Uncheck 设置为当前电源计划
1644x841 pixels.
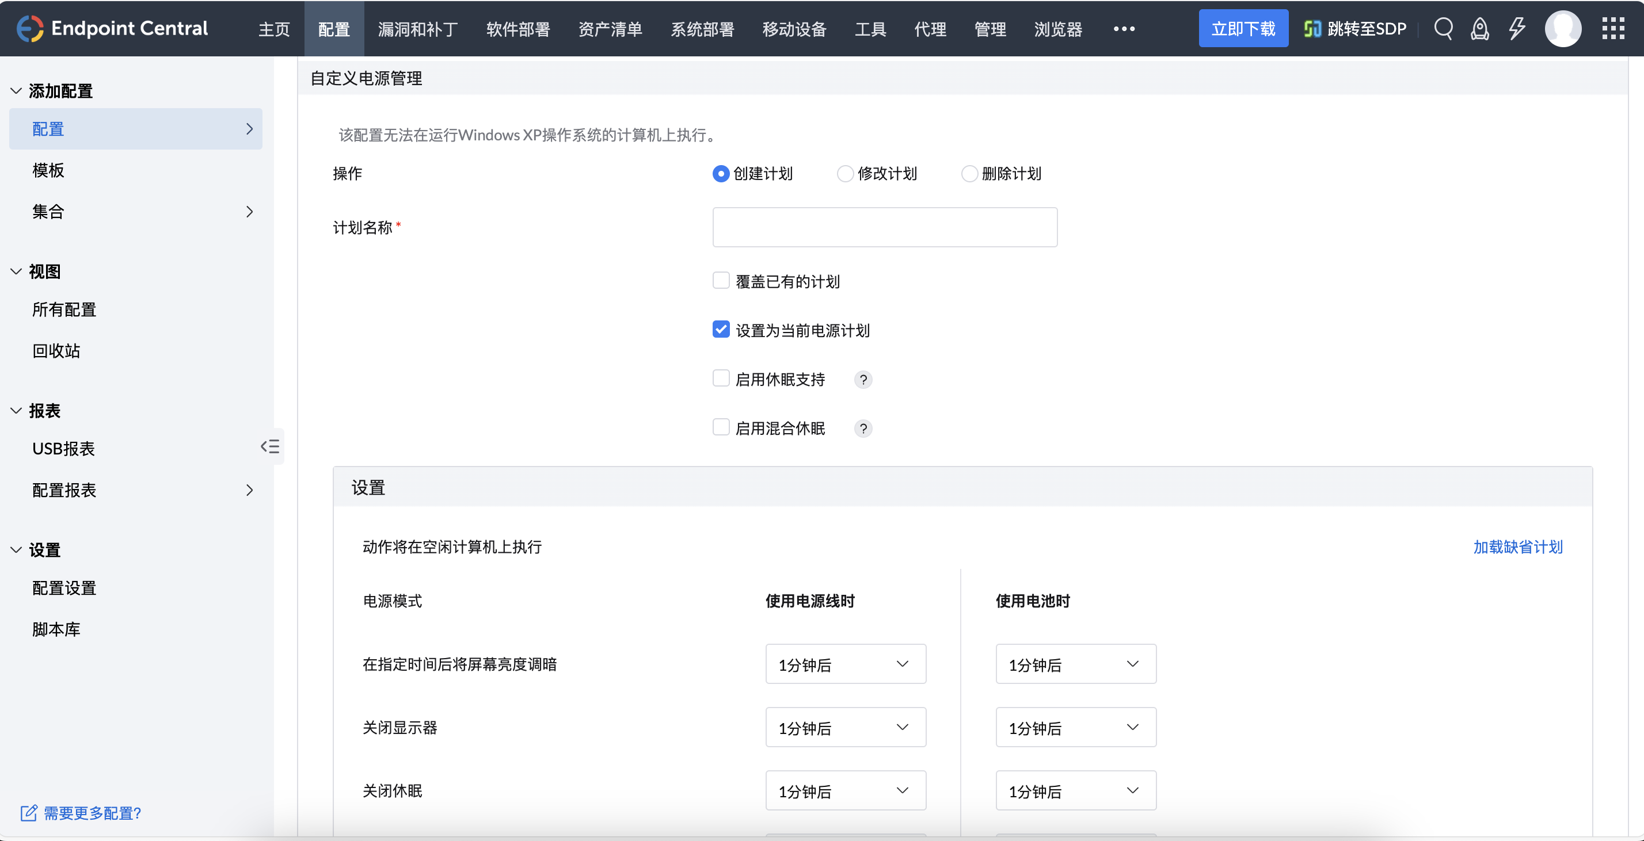(x=721, y=329)
